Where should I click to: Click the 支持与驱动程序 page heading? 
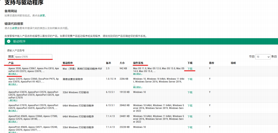(x=24, y=3)
